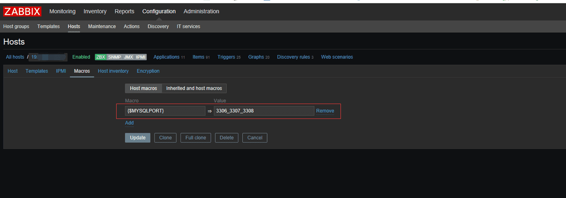Viewport: 566px width, 198px height.
Task: Switch to the Host inventory tab
Action: pyautogui.click(x=113, y=71)
